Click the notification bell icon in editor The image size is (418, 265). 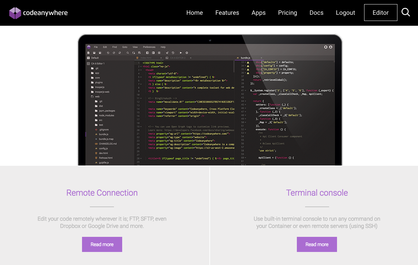pyautogui.click(x=326, y=47)
